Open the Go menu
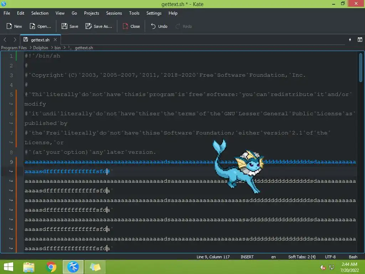The image size is (365, 274). coord(74,13)
